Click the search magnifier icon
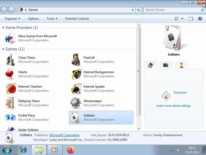The width and height of the screenshot is (206, 155). (202, 10)
